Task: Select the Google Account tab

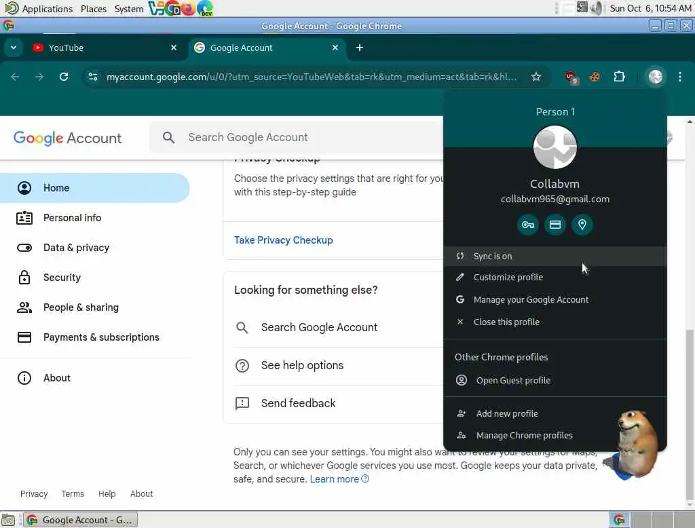Action: pos(268,48)
